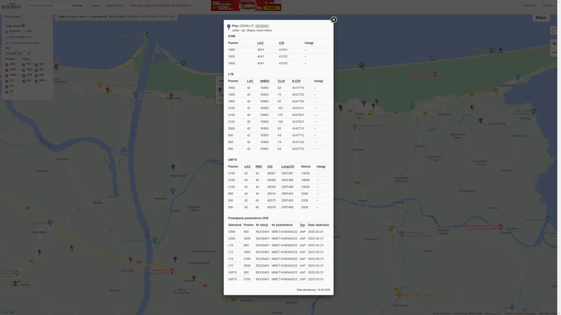The image size is (561, 315).
Task: Select the UKE data source radio button
Action: tap(24, 31)
